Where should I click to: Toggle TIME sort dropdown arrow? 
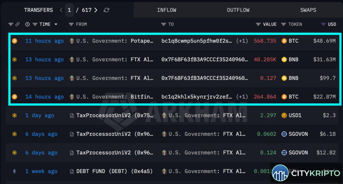56,24
